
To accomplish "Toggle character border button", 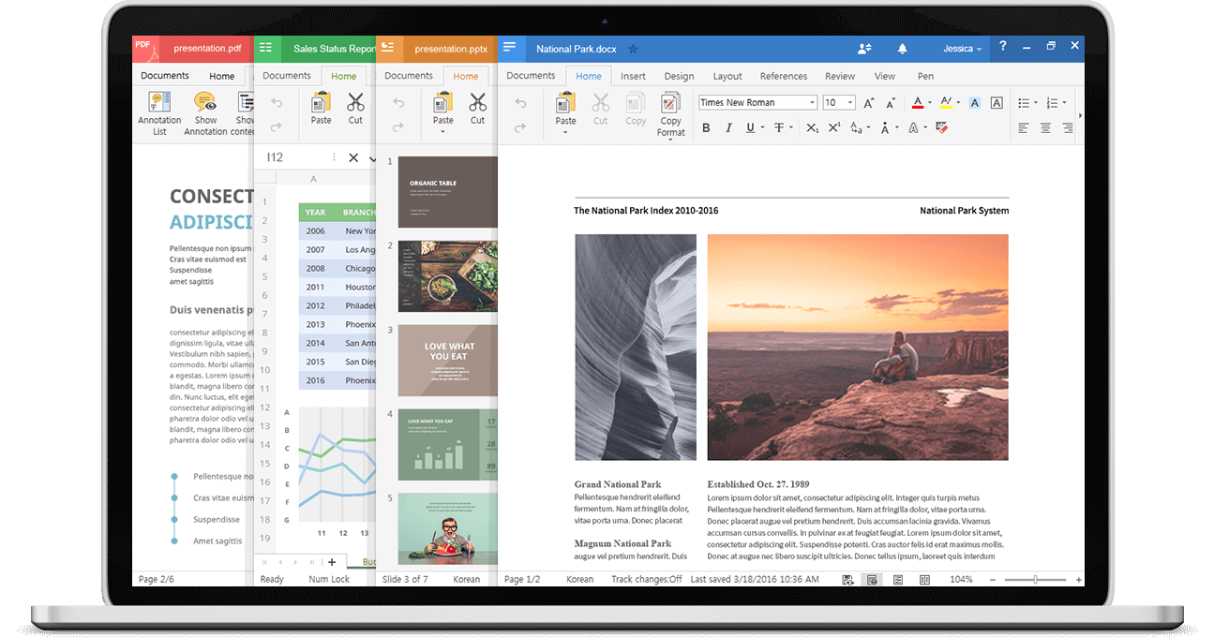I will pos(997,103).
